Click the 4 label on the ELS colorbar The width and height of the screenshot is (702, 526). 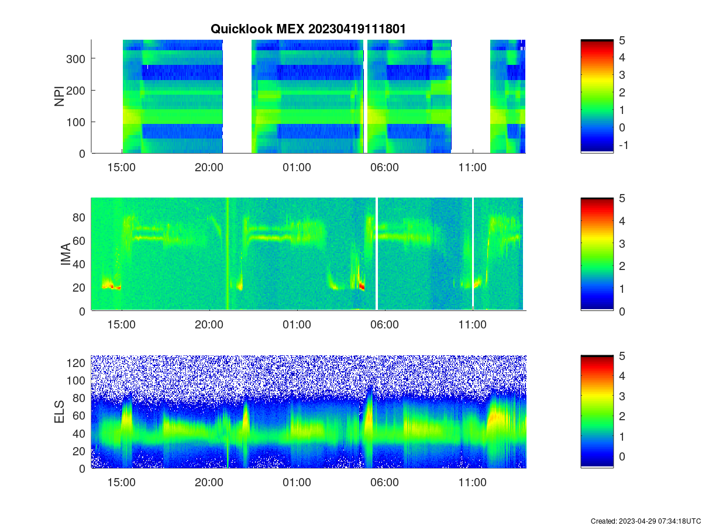click(x=622, y=375)
